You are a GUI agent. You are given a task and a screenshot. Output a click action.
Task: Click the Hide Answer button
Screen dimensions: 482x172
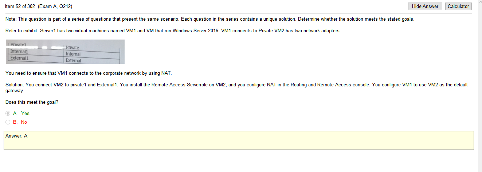pos(425,6)
